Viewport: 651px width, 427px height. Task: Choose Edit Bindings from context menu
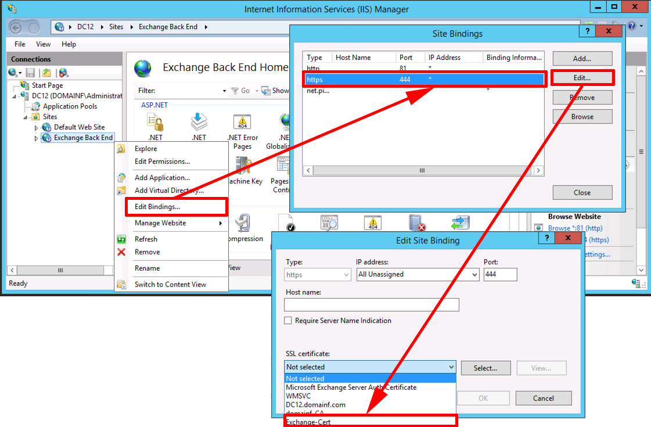click(x=157, y=207)
